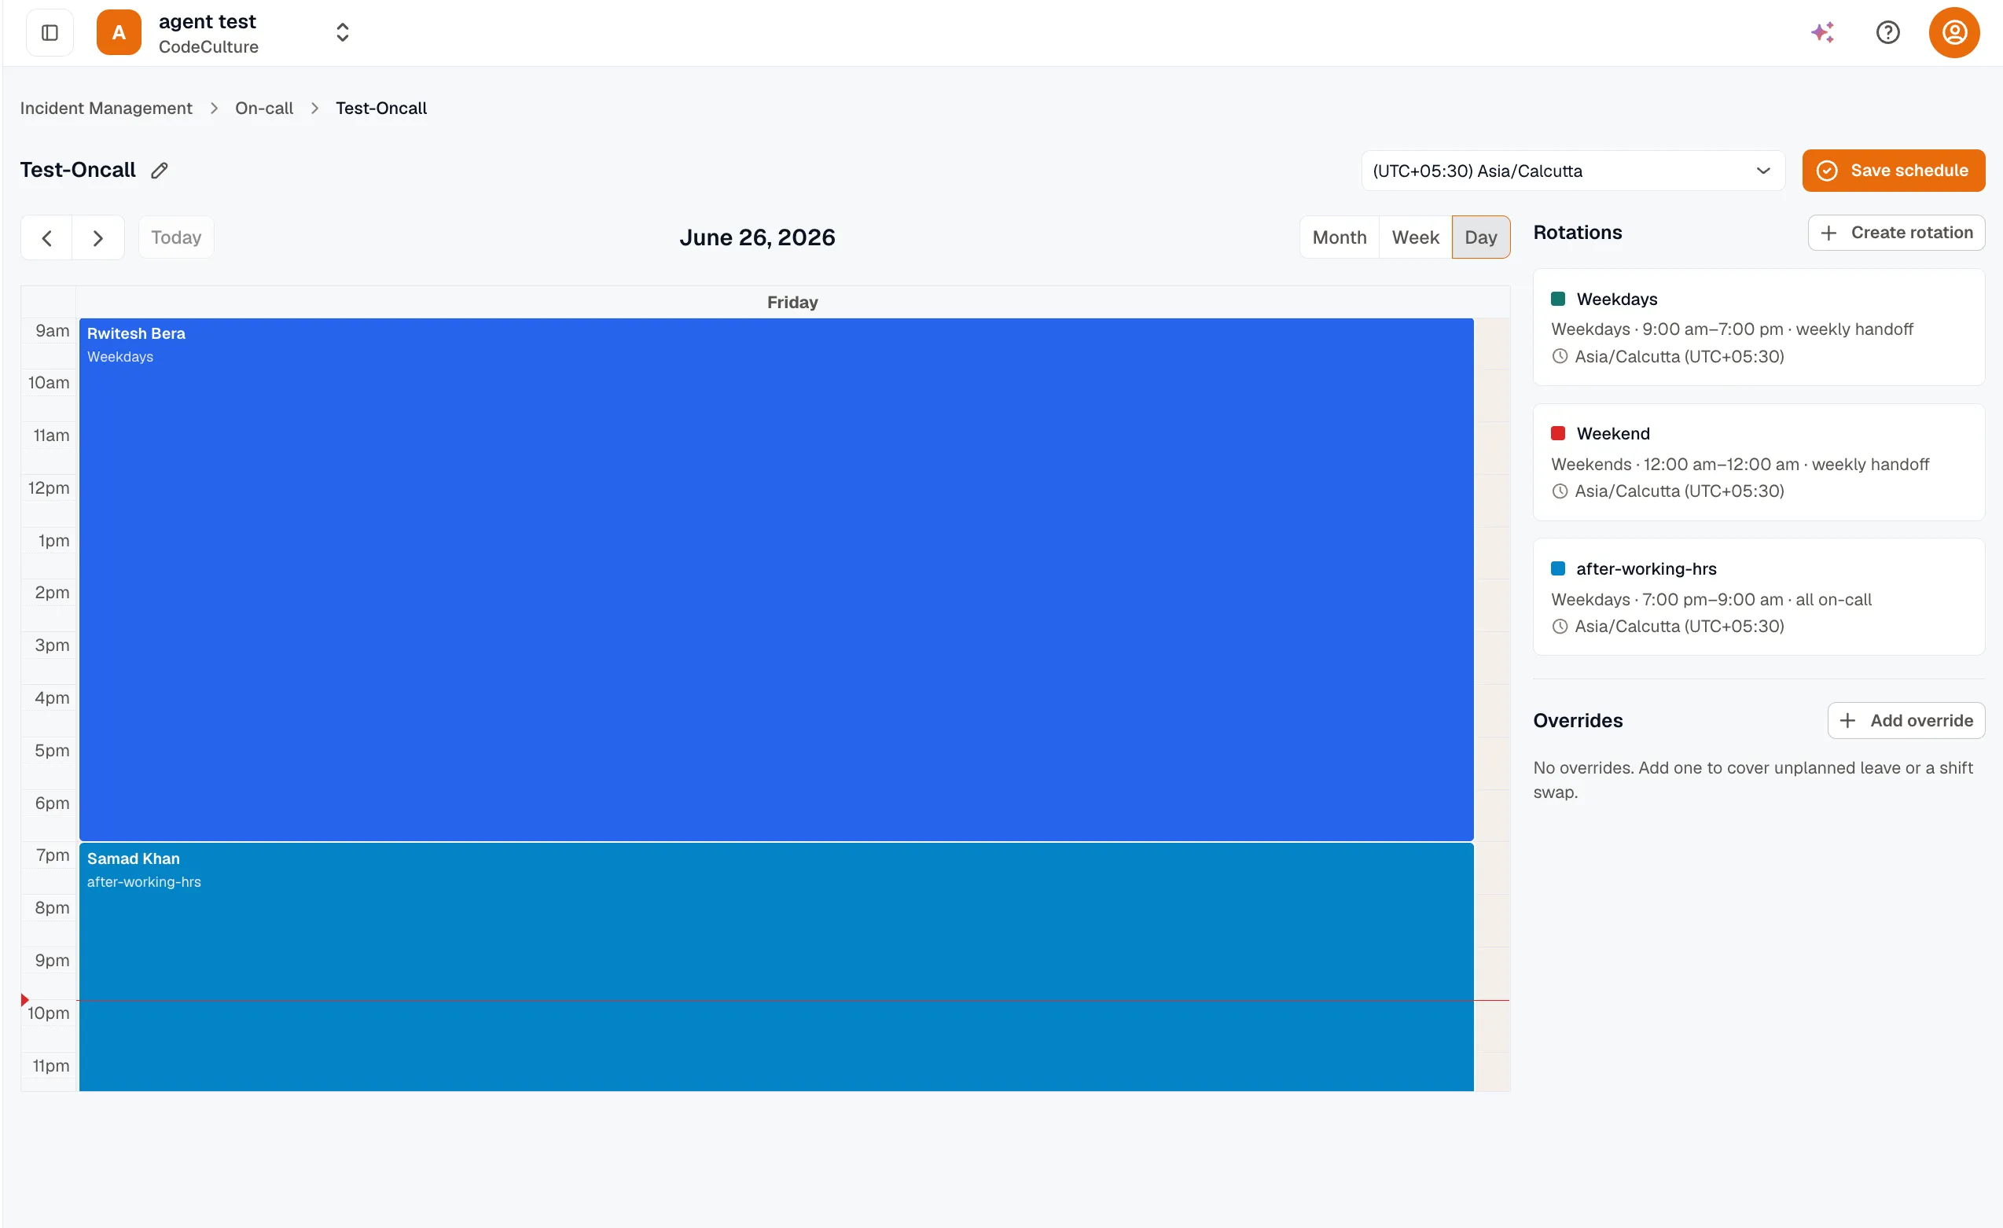Open the help question mark icon
This screenshot has height=1228, width=2003.
1887,32
